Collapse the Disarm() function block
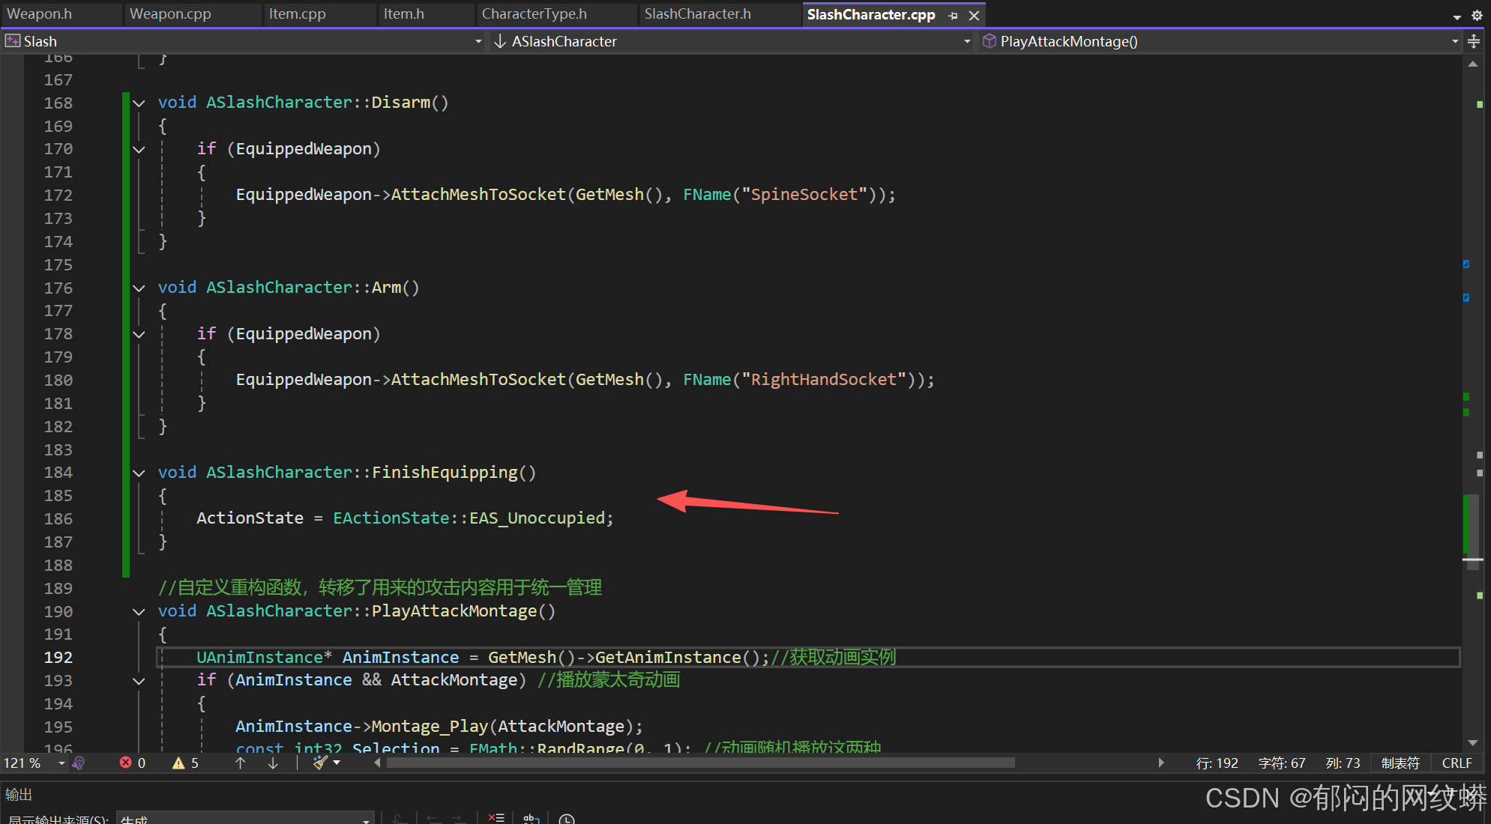1491x824 pixels. [139, 103]
